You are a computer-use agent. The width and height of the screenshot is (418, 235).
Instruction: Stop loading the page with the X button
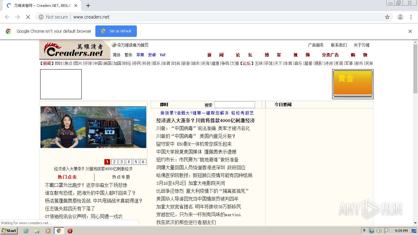click(x=28, y=17)
